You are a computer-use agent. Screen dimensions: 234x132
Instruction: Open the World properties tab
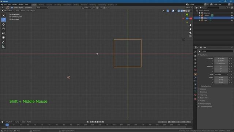pyautogui.click(x=195, y=70)
